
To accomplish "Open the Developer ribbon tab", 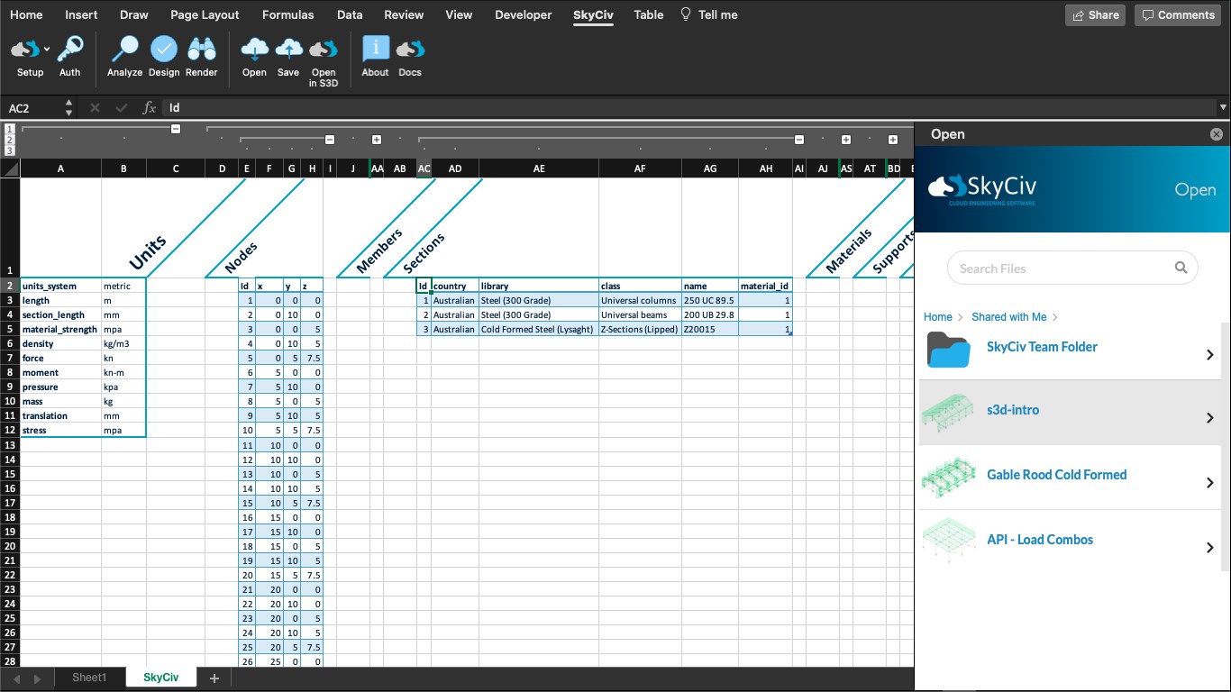I will (x=524, y=14).
